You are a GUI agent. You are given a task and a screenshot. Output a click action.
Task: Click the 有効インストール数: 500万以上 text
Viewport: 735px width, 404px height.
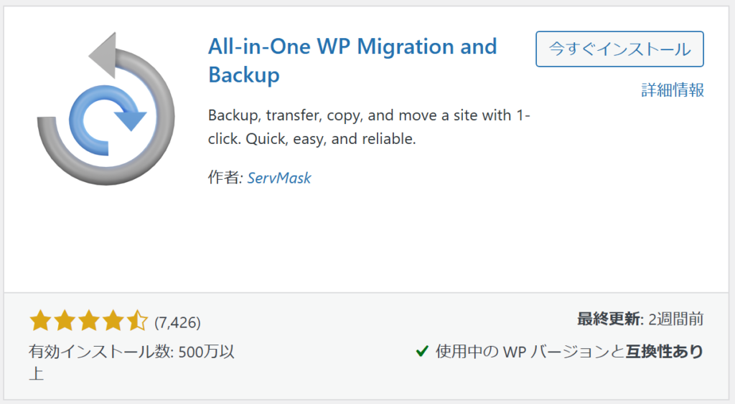point(132,362)
